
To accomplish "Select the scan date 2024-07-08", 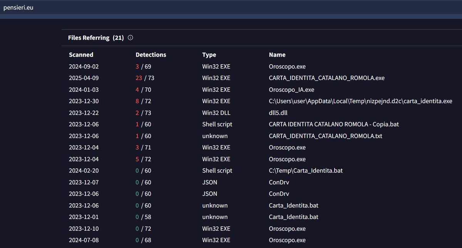I will (84, 240).
